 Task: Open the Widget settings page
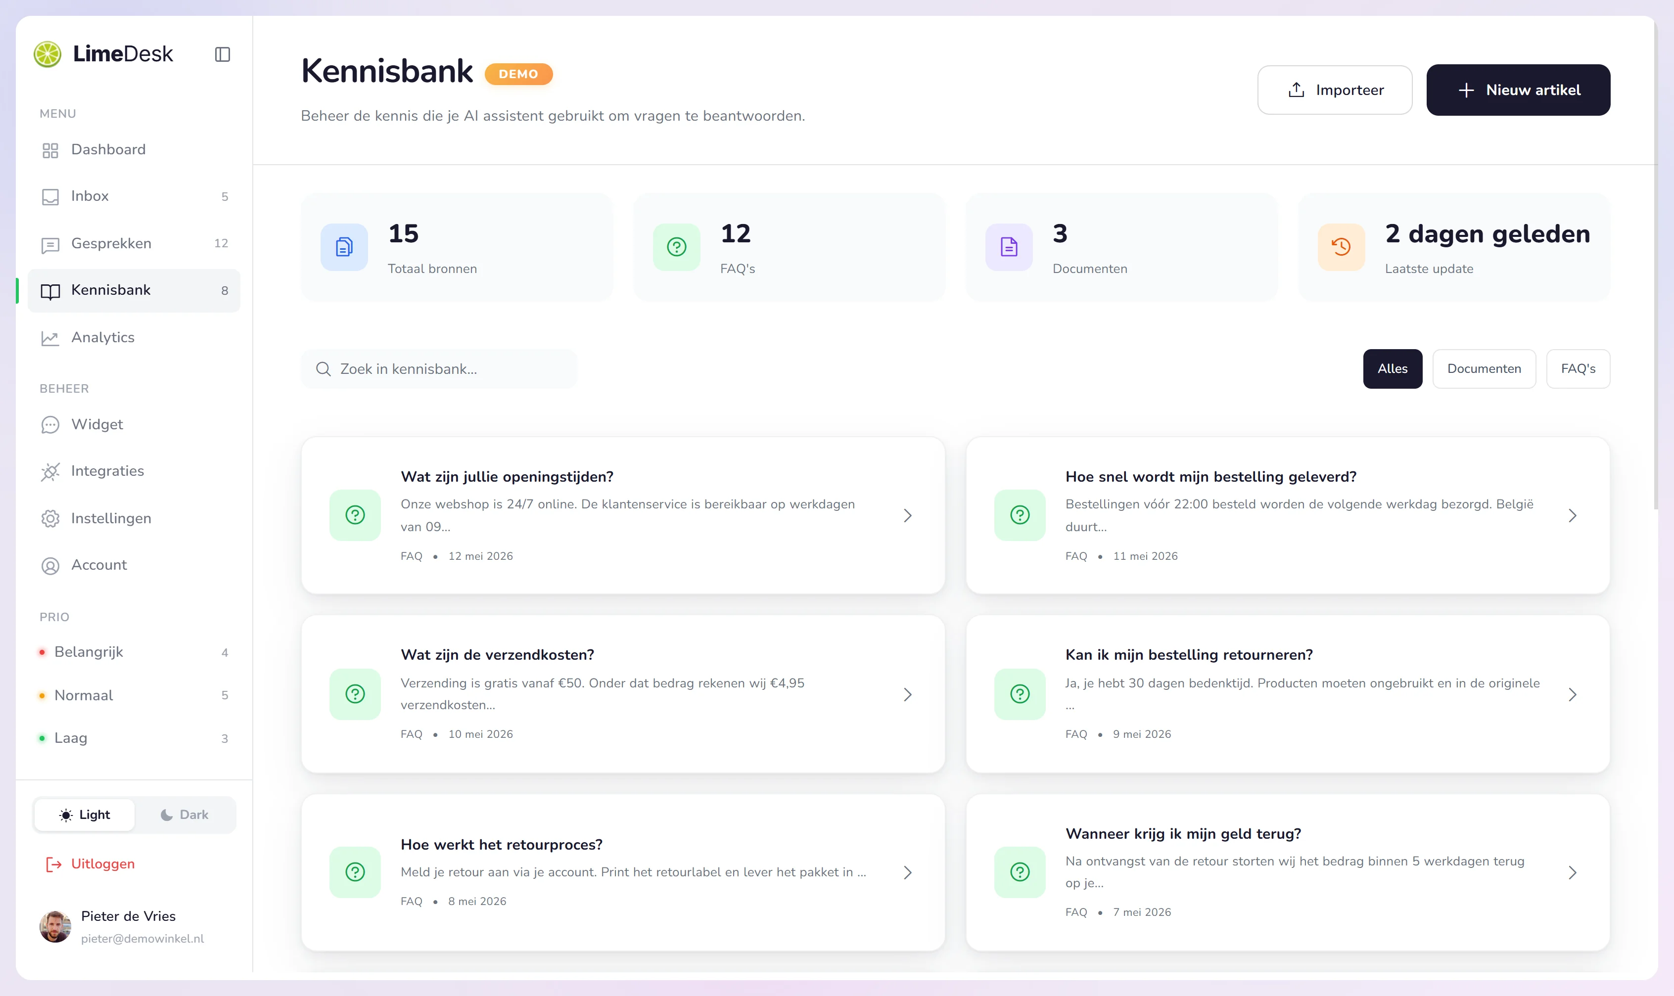(x=134, y=425)
